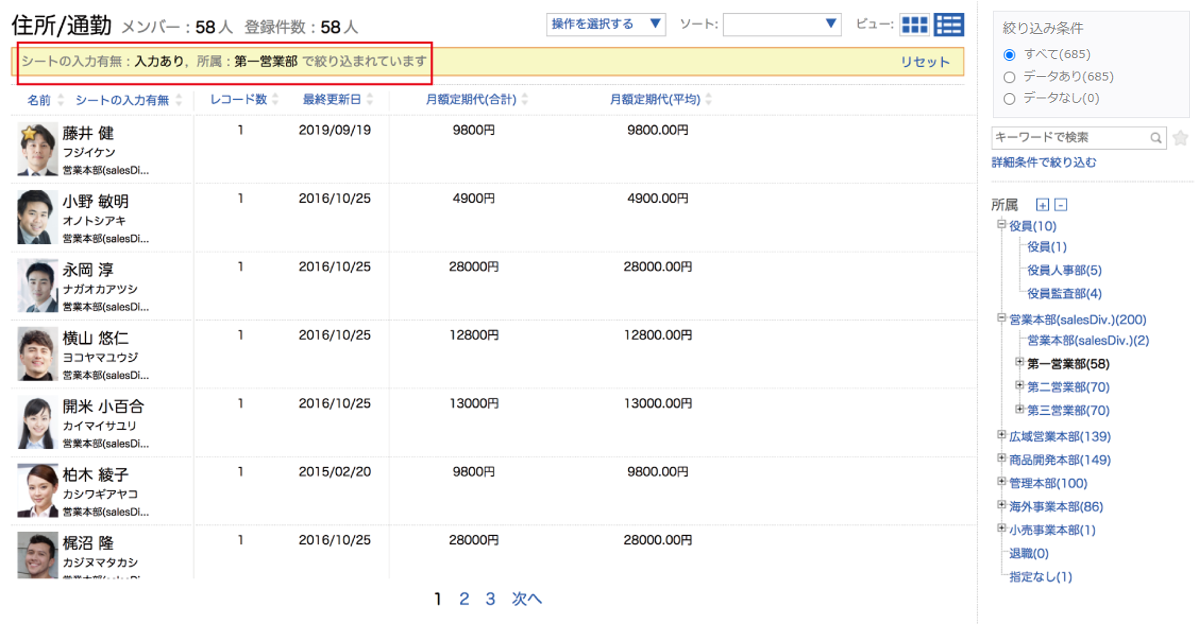Image resolution: width=1199 pixels, height=624 pixels.
Task: Sort by 月額定期代(合計) using its sort arrows
Action: pos(525,99)
